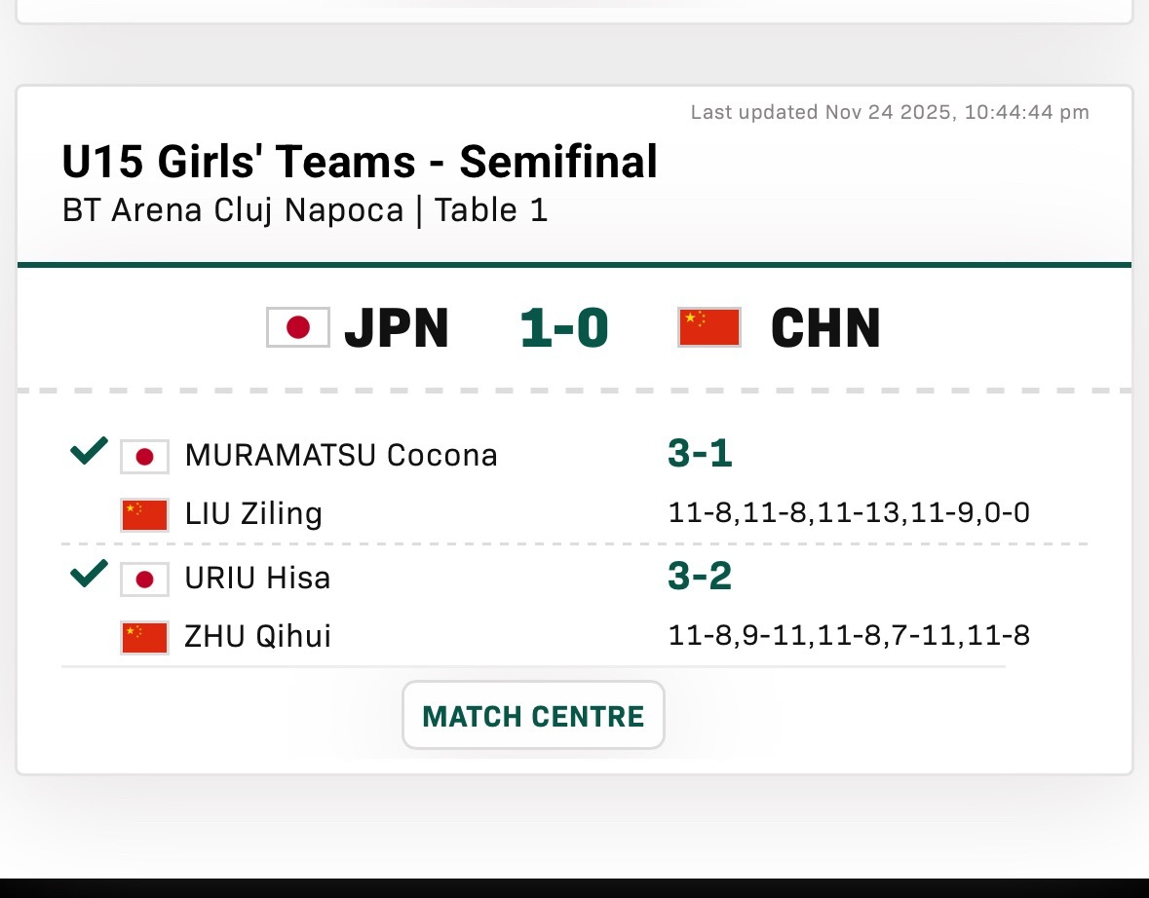Click the Japan flag next to URIU Hisa
The height and width of the screenshot is (898, 1149).
coord(144,580)
